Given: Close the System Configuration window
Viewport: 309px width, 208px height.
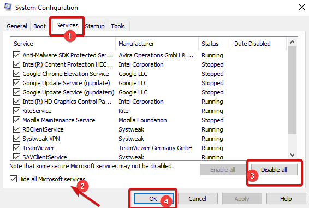Looking at the screenshot, I should (x=302, y=7).
